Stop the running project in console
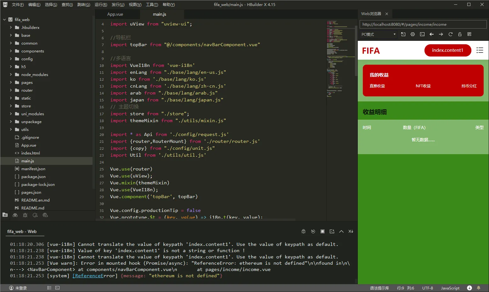 coord(323,231)
